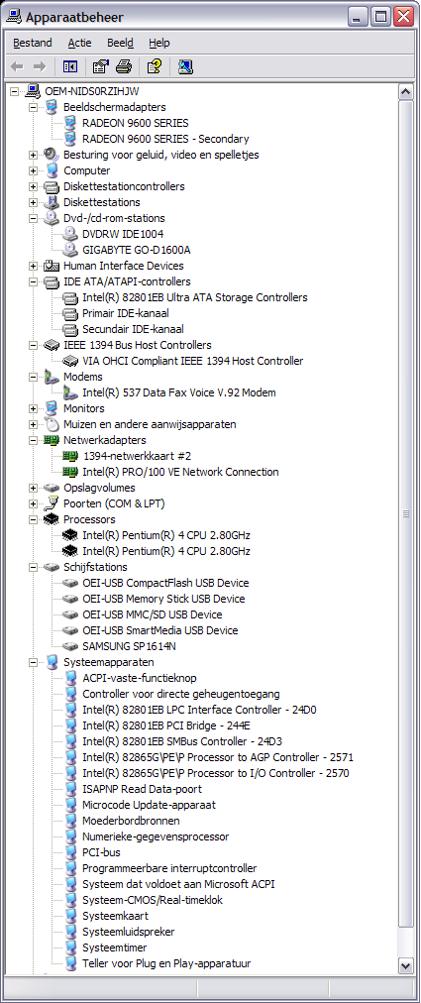421x1003 pixels.
Task: Select RADEON 9600 SERIES - Secondary entry
Action: point(165,138)
